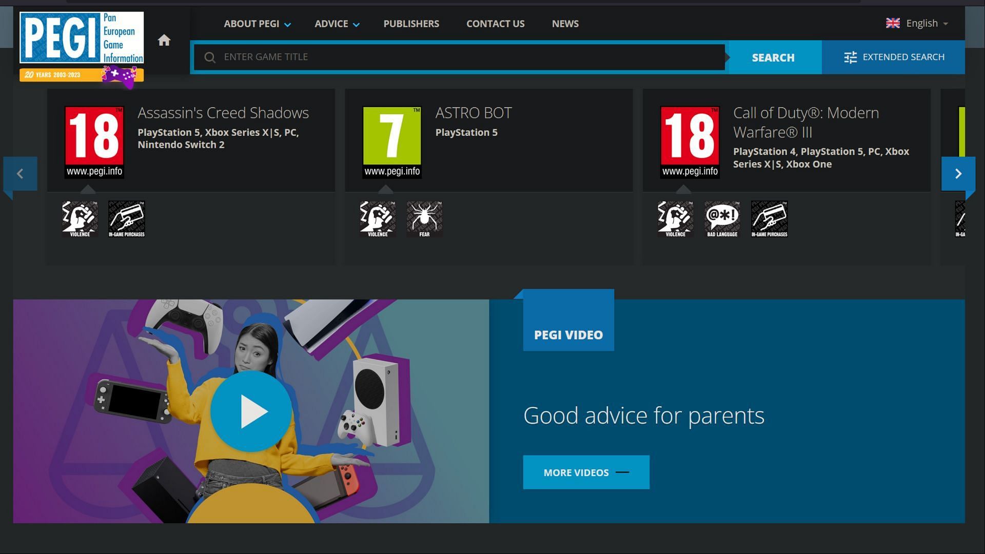Open Extended Search options

894,57
